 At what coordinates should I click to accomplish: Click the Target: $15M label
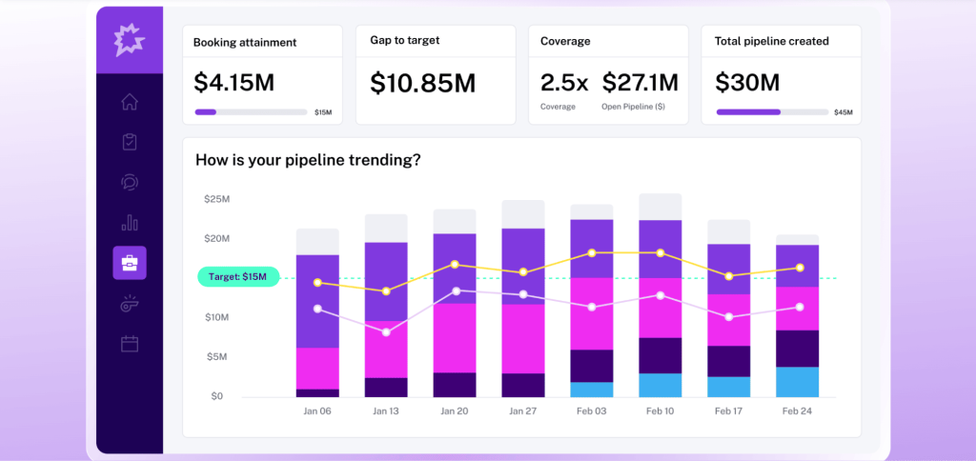click(x=238, y=277)
